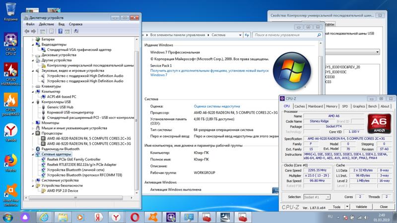The image size is (397, 223).
Task: Click the network signal icon in system tray
Action: click(359, 217)
